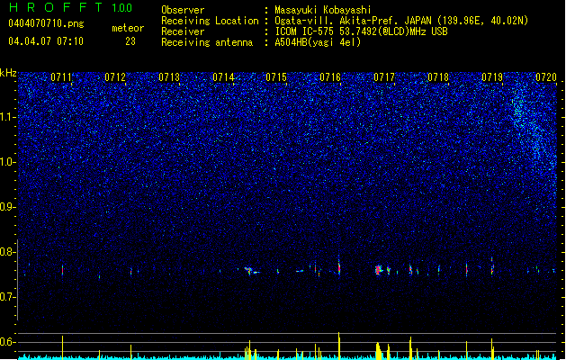Click antenna value A504HB(yagi 4el)
This screenshot has width=566, height=360.
pos(318,42)
